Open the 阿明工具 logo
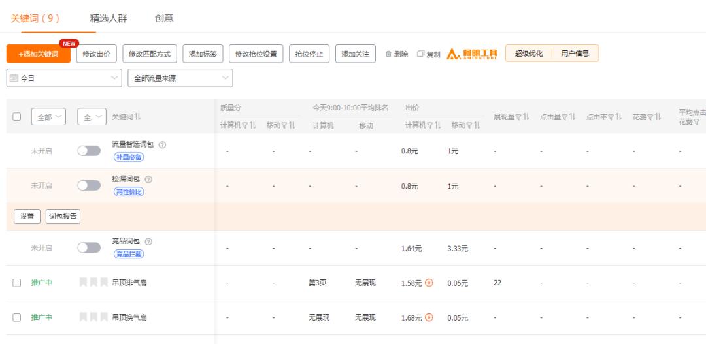706x344 pixels. [472, 54]
